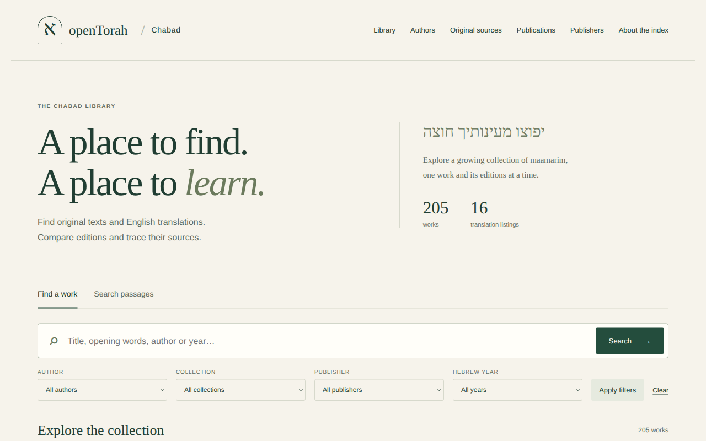
Task: Open the Publishers nav link
Action: [587, 30]
